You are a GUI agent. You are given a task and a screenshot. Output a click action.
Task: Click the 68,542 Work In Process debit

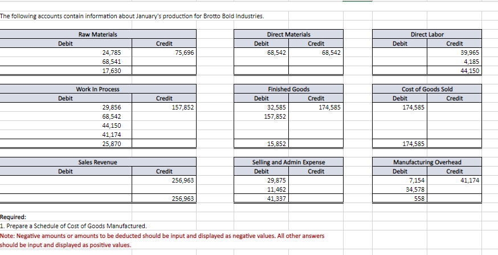pos(66,116)
